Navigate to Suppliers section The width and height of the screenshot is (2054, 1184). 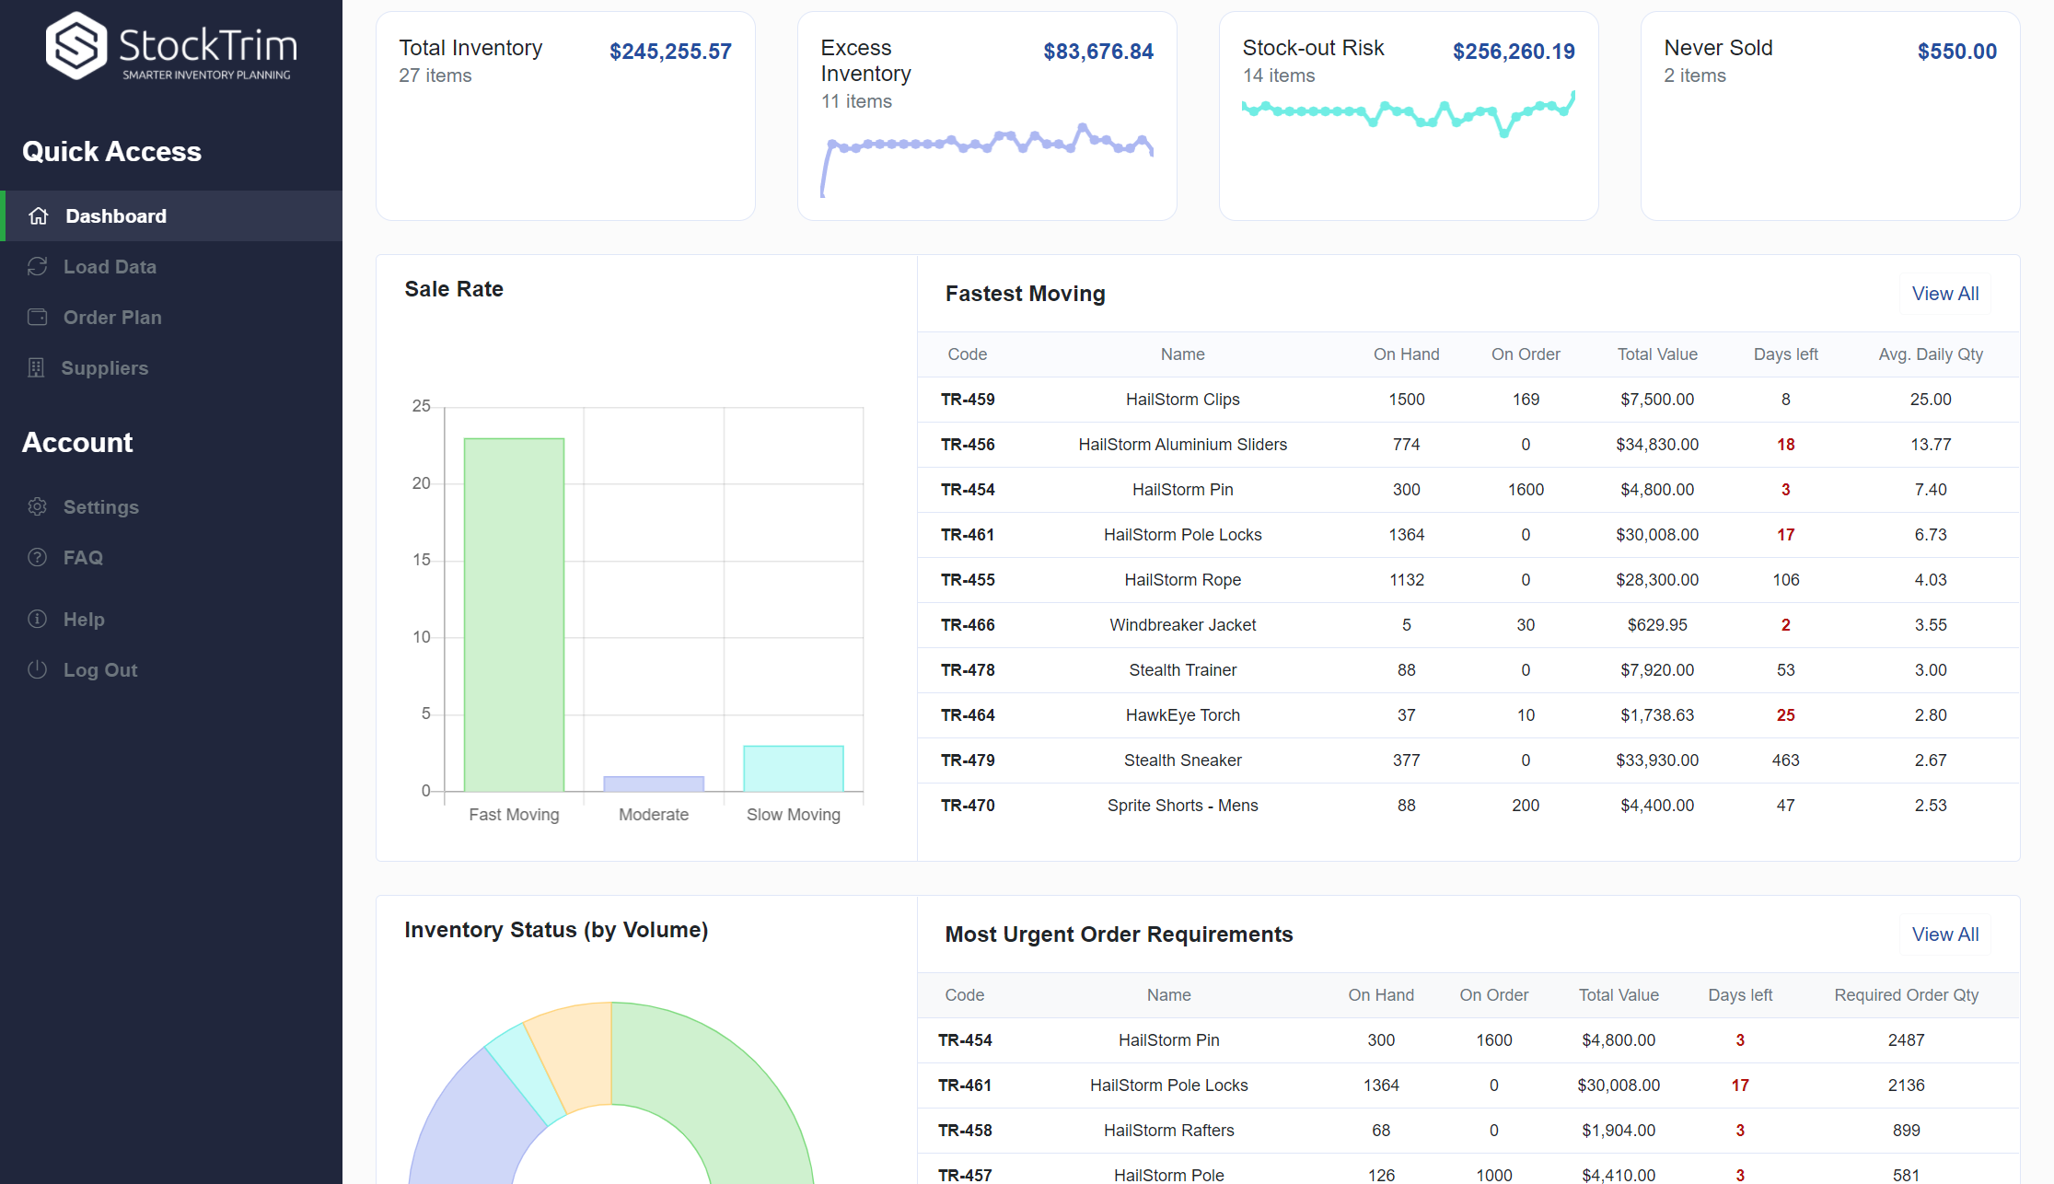pyautogui.click(x=106, y=367)
